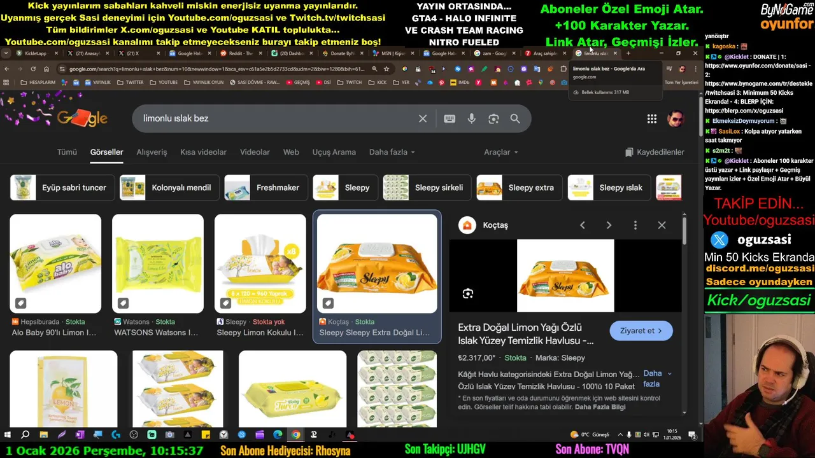Open the Google apps grid
Image resolution: width=815 pixels, height=458 pixels.
coord(652,118)
